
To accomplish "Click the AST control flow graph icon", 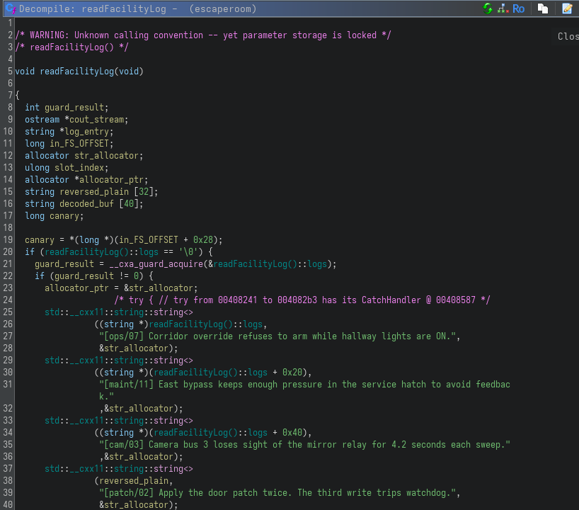I will [x=503, y=8].
